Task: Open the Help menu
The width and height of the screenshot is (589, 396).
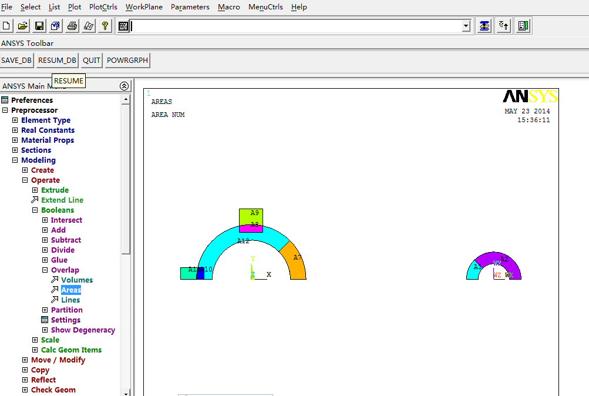Action: 299,7
